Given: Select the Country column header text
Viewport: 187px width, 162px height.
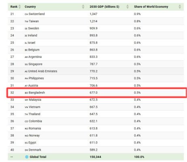Looking at the screenshot, I should click(30, 6).
